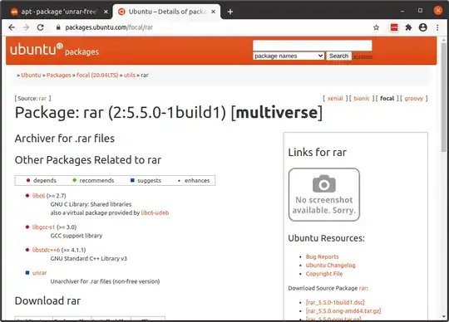Switch to the 'bionic' release link
This screenshot has height=322, width=449.
point(362,99)
